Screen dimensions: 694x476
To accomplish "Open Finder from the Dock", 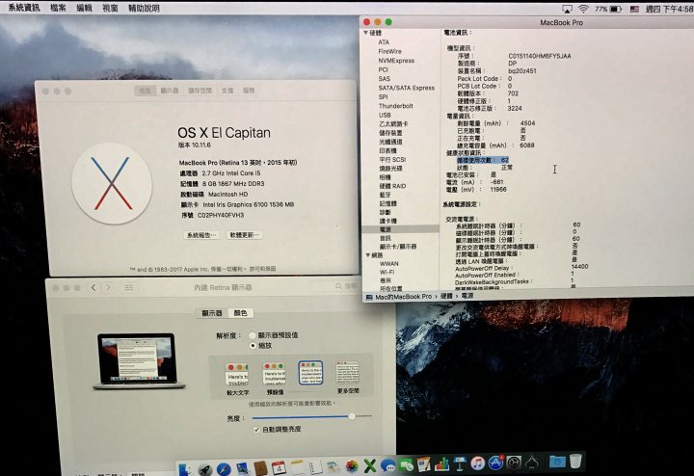I will [x=184, y=469].
